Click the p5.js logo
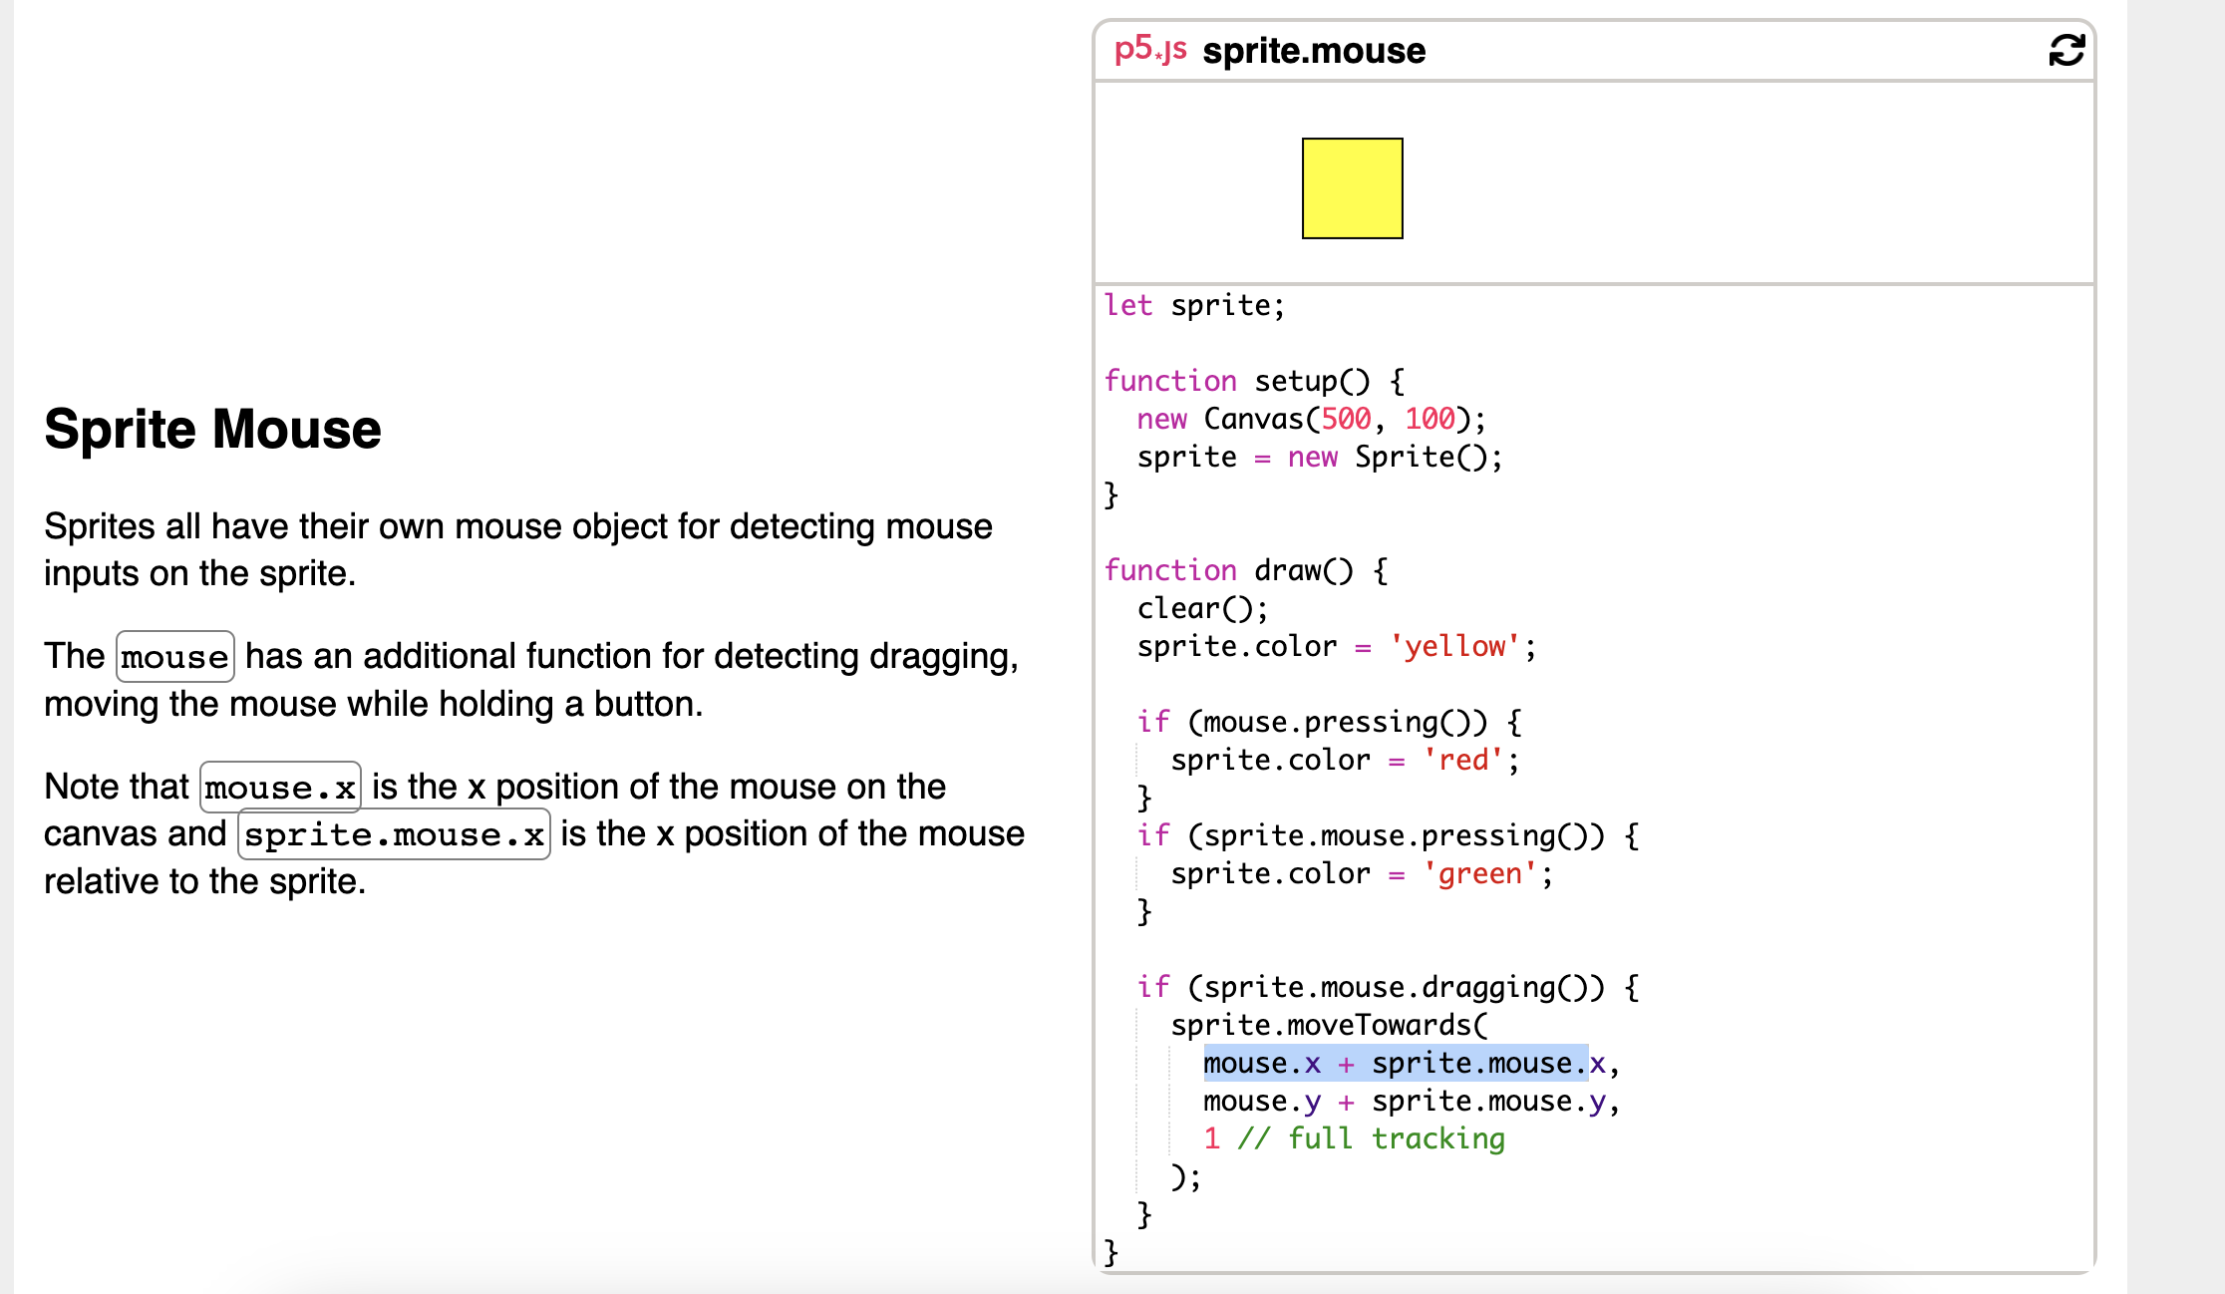The height and width of the screenshot is (1294, 2225). (x=1150, y=49)
